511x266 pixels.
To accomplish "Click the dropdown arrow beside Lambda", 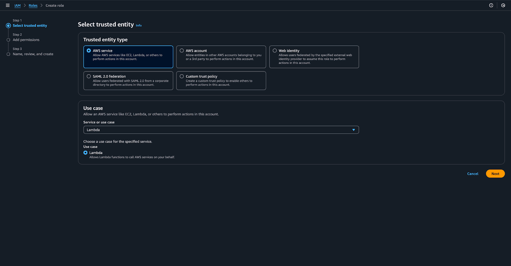I will [x=354, y=130].
